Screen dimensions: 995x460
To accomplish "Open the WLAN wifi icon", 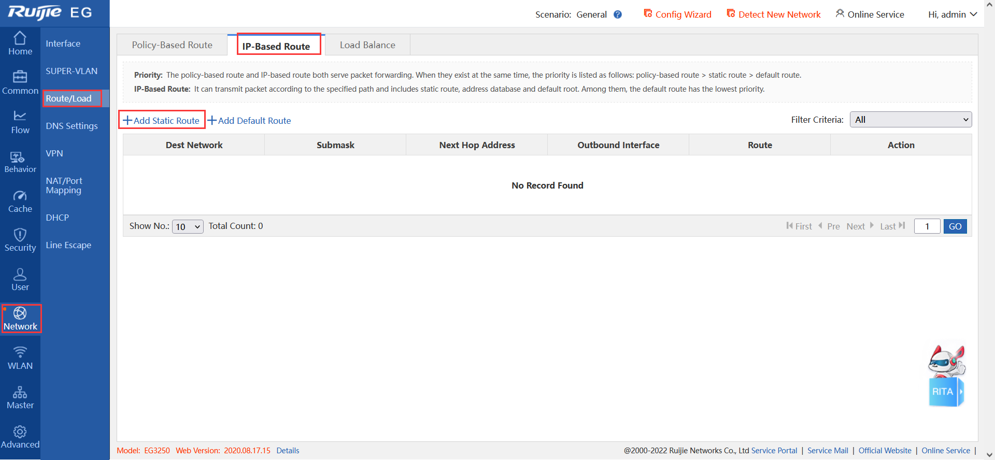I will [20, 353].
